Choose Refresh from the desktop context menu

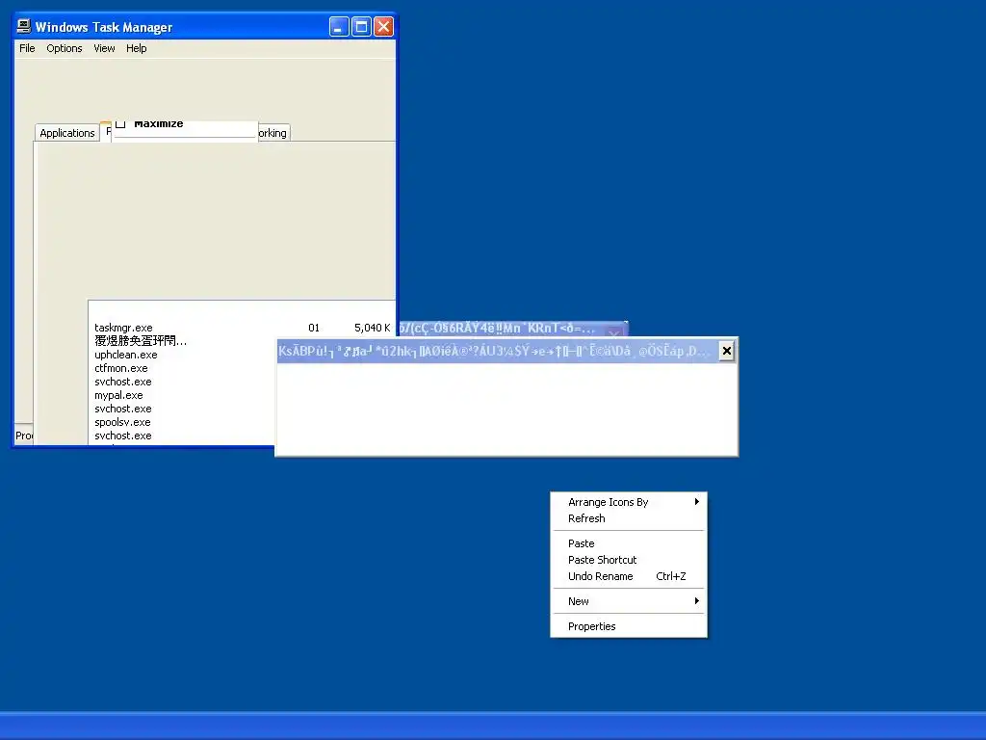(629, 517)
